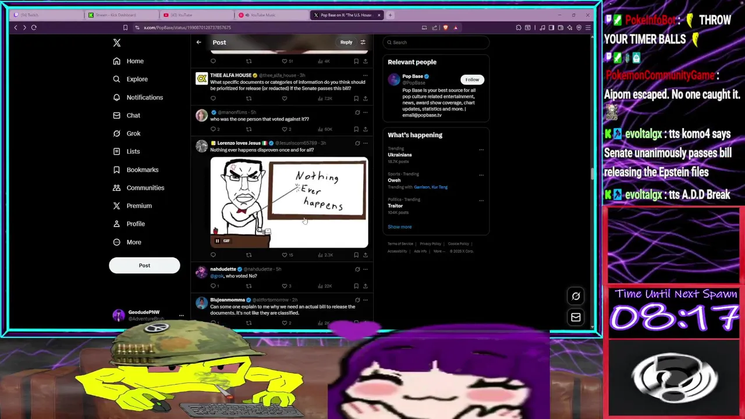The width and height of the screenshot is (745, 419).
Task: Click the Brave shields icon in address bar
Action: (446, 27)
